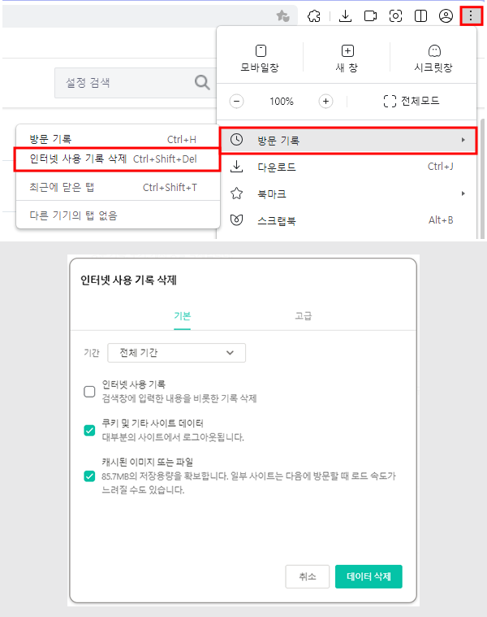Toggle the split view toolbar icon
Viewport: 487px width, 617px height.
pyautogui.click(x=420, y=16)
